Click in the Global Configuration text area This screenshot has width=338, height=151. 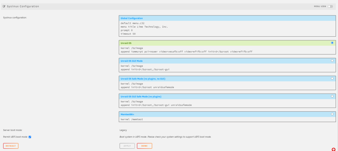[227, 29]
